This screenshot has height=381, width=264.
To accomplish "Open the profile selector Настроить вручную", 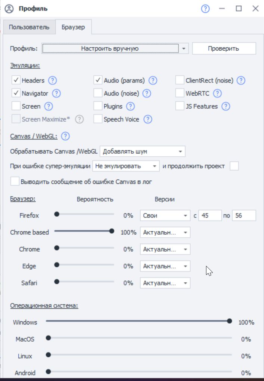I will click(114, 49).
